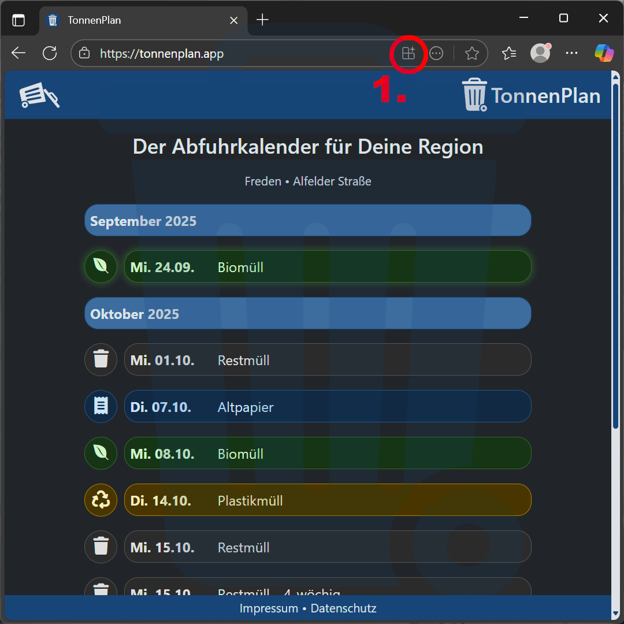Open the Copilot sidebar icon
The width and height of the screenshot is (624, 624).
(x=604, y=54)
